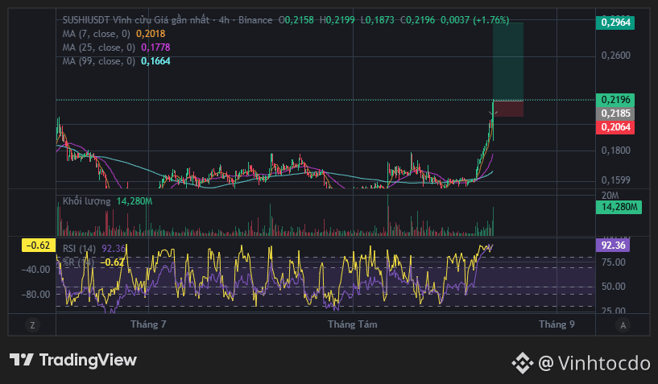Click the 14,280M volume scale label
Viewport: 658px width, 384px height.
[619, 207]
